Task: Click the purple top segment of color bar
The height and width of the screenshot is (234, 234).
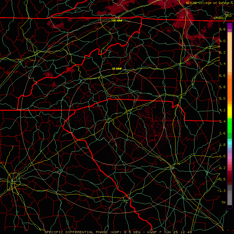Action: tap(230, 26)
